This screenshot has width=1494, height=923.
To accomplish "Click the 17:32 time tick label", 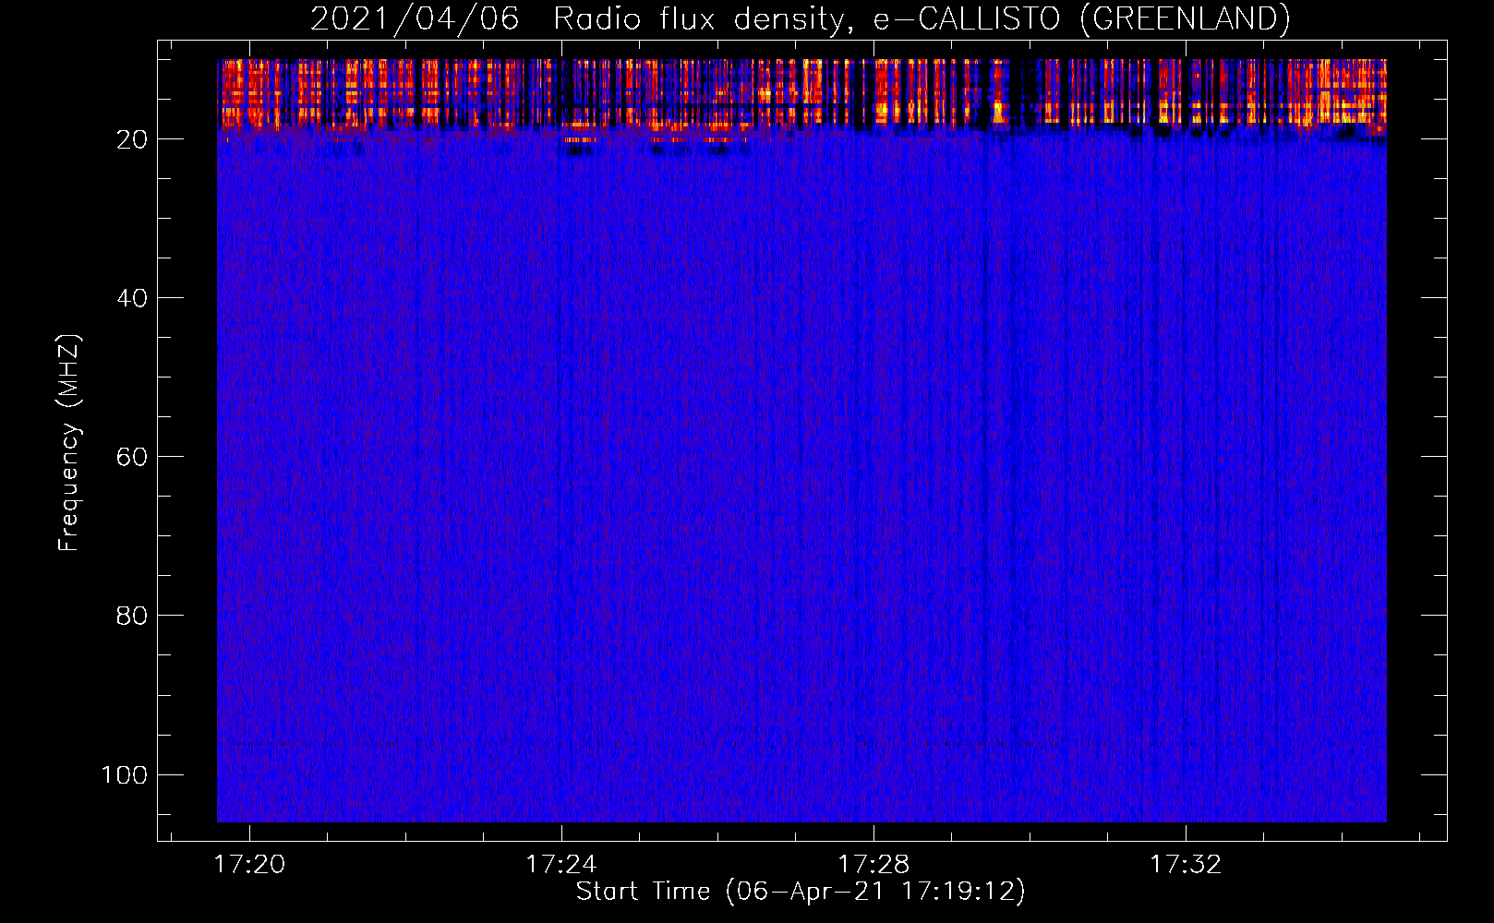I will [1186, 865].
